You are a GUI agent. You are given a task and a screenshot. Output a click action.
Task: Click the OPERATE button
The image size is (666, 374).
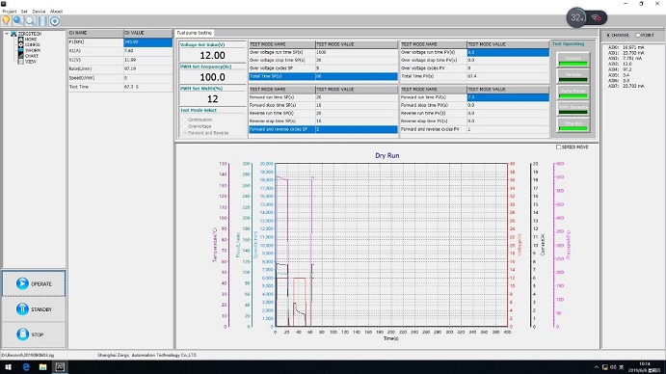click(x=34, y=283)
